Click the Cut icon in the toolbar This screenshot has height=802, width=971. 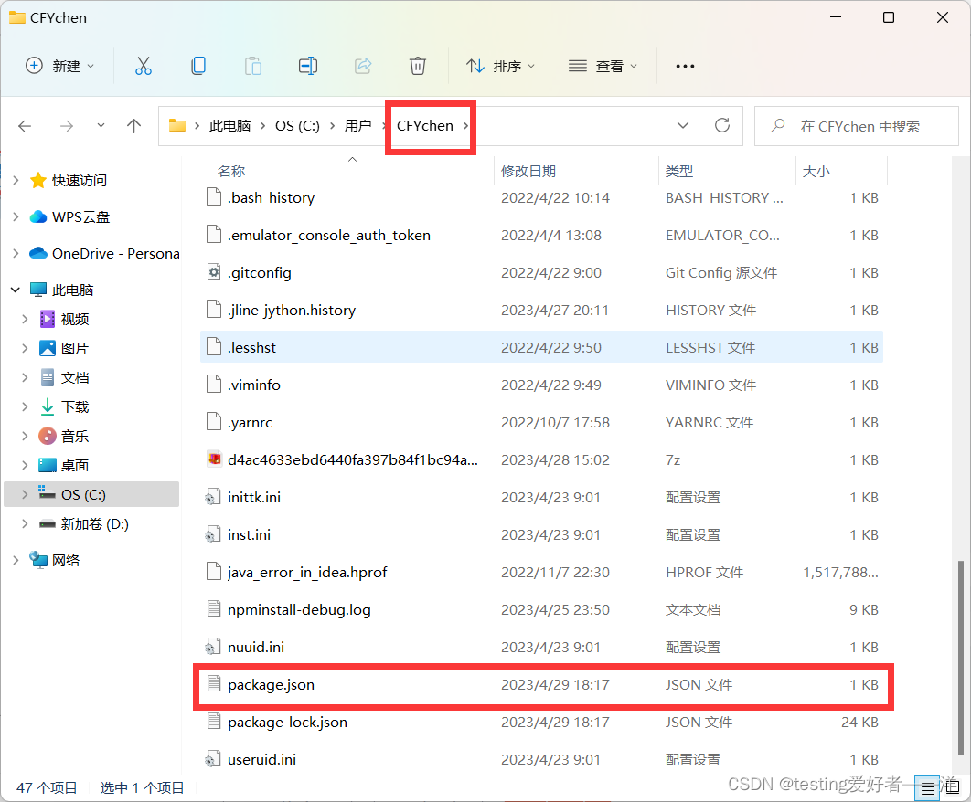click(x=143, y=65)
